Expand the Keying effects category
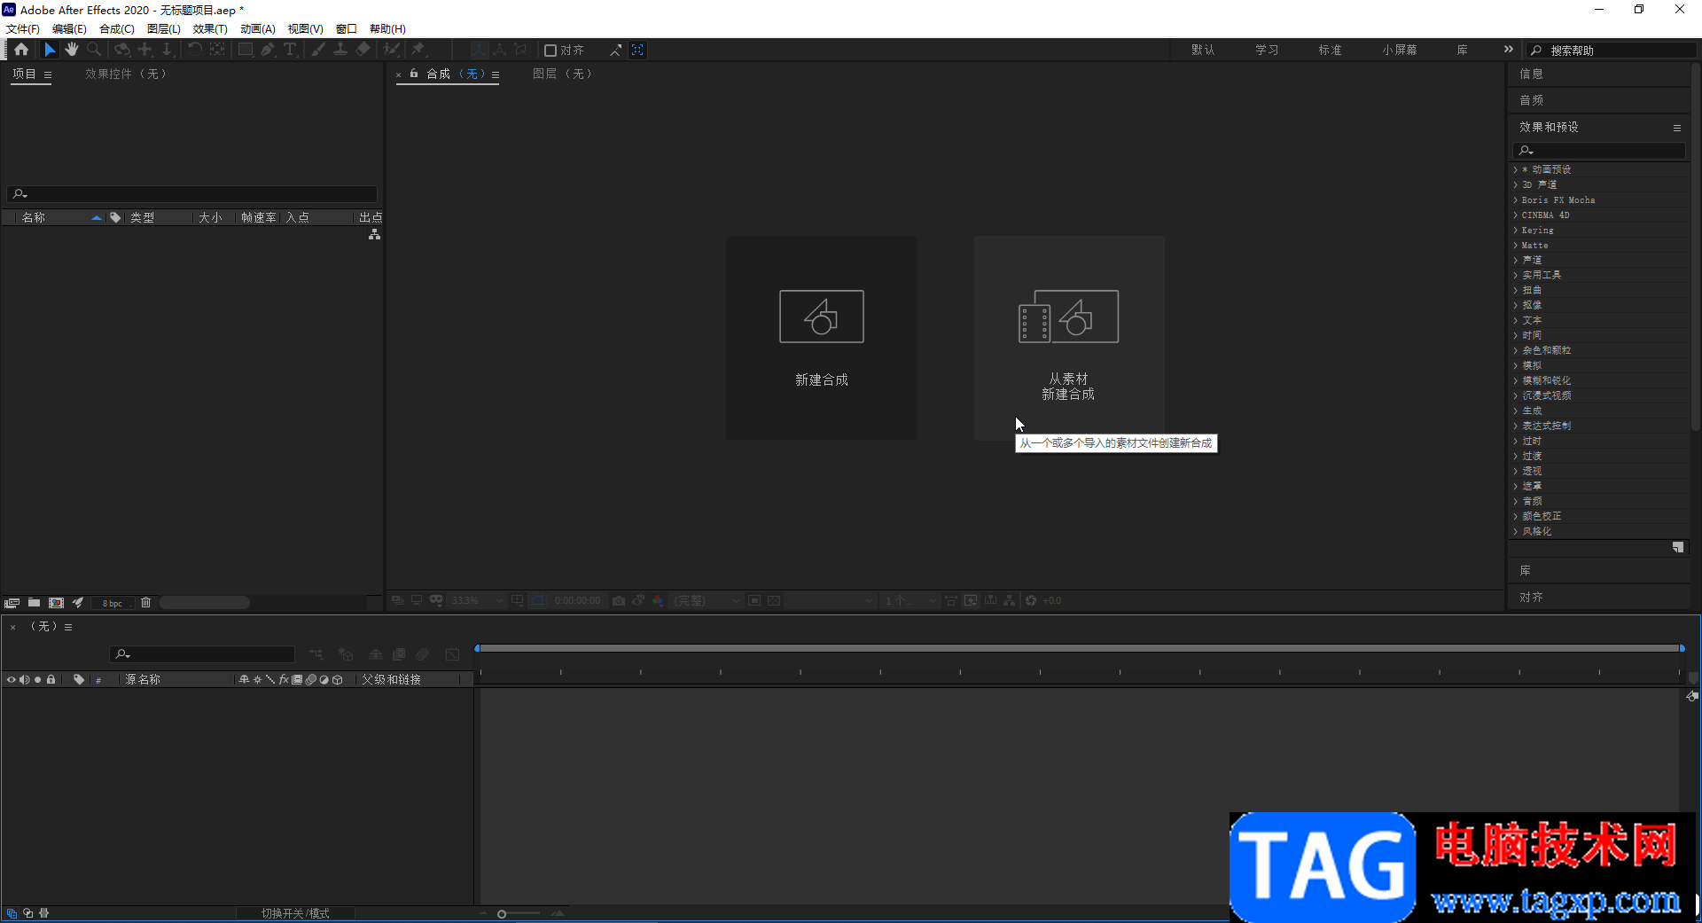 [x=1515, y=230]
